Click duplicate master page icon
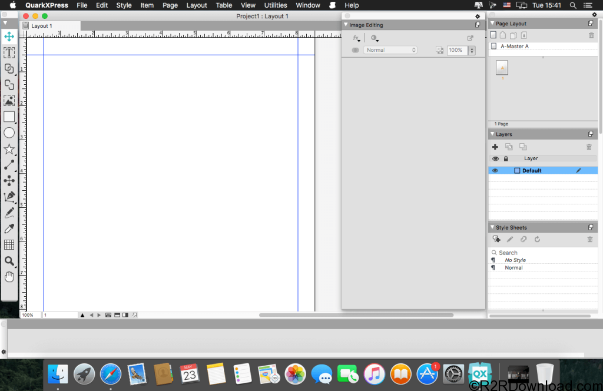The width and height of the screenshot is (603, 391). coord(513,35)
